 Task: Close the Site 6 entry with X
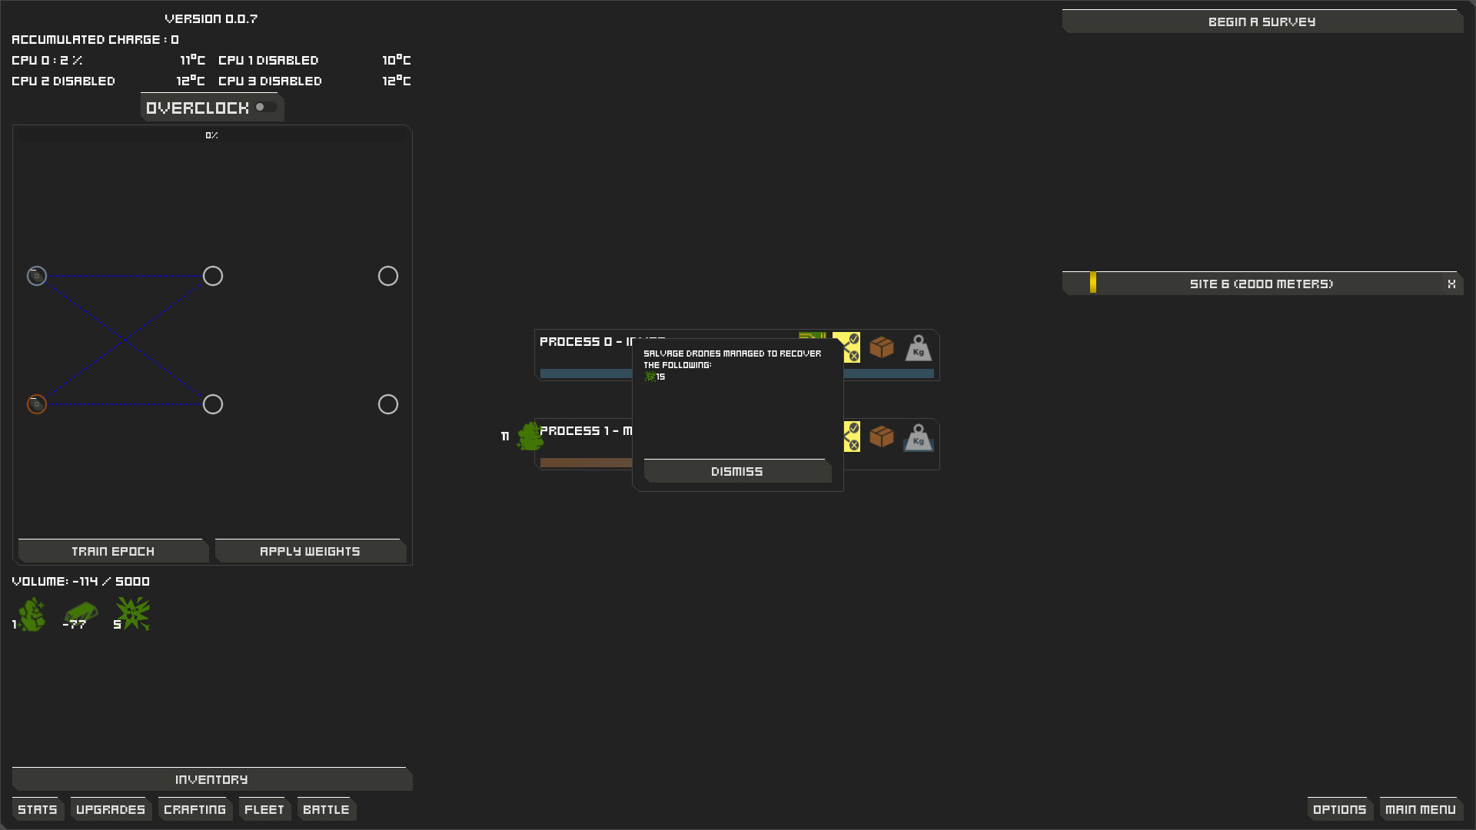pyautogui.click(x=1451, y=284)
